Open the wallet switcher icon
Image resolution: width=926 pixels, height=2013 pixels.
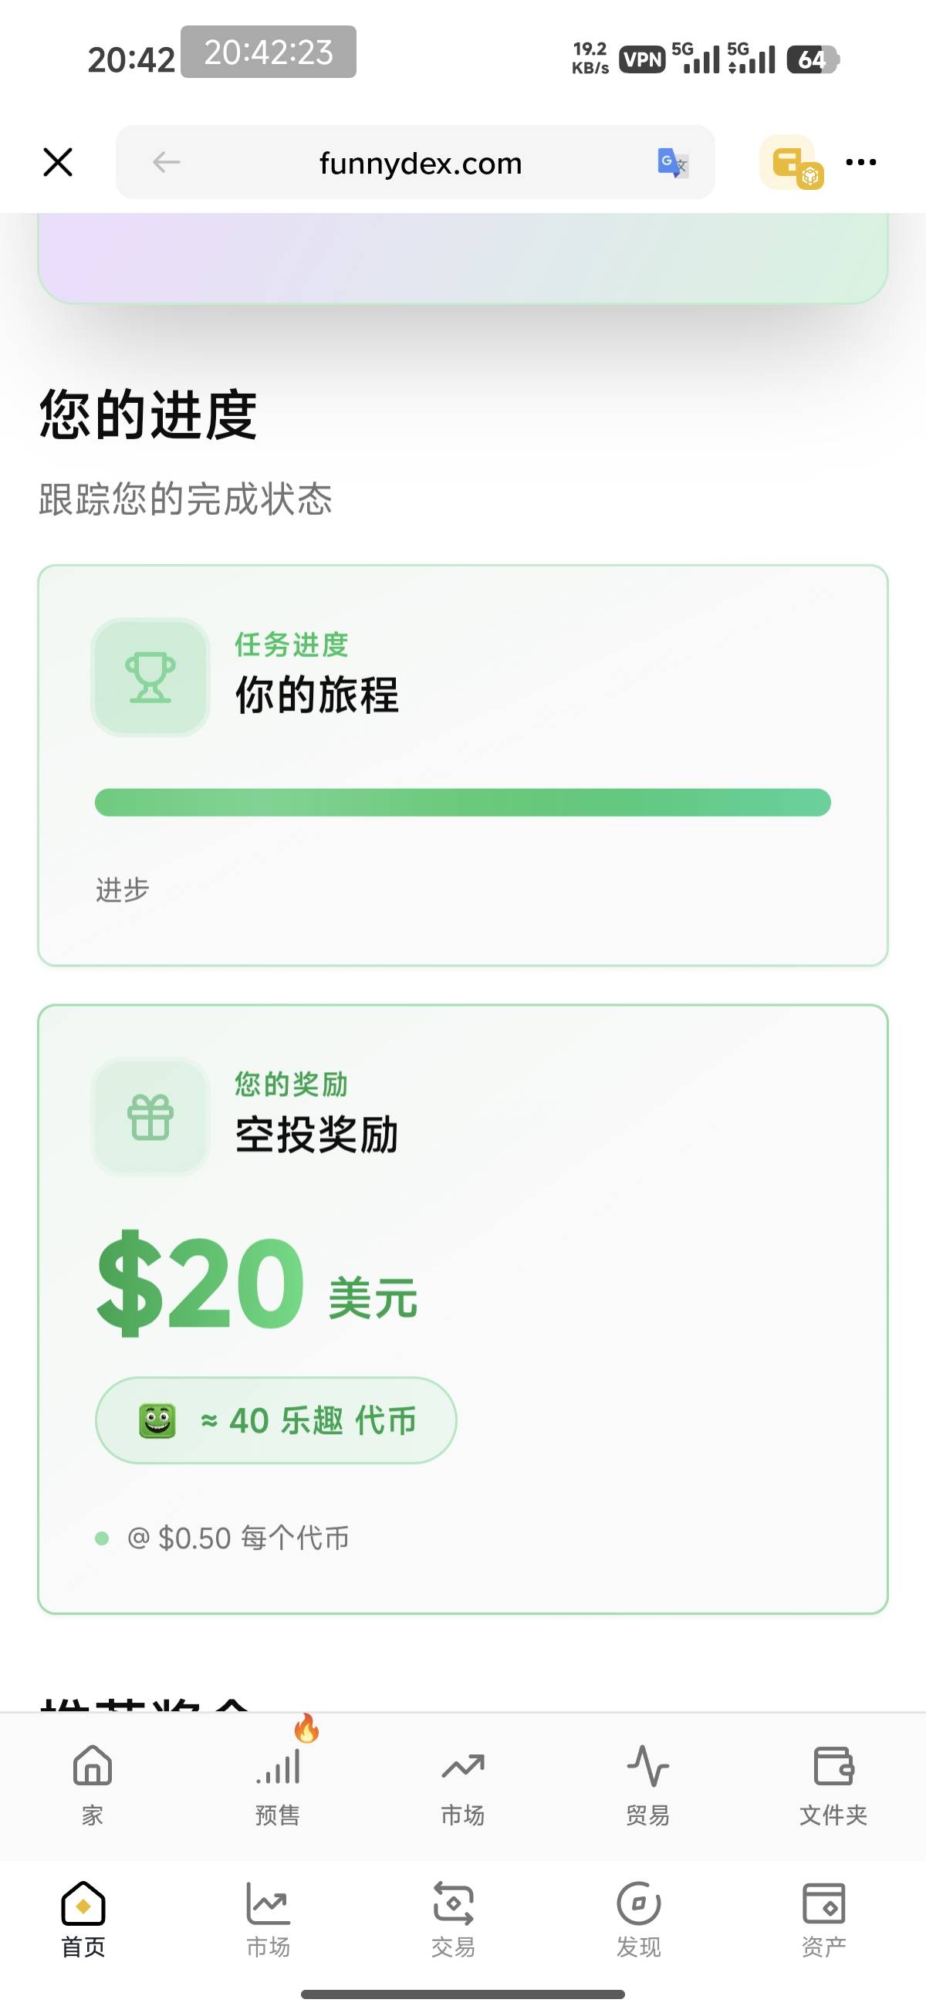(x=791, y=163)
